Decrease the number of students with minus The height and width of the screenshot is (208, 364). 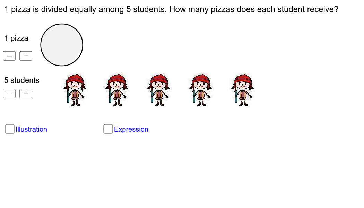coord(9,94)
